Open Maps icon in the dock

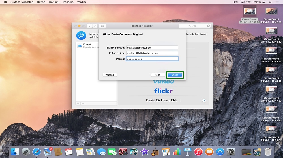coord(91,152)
